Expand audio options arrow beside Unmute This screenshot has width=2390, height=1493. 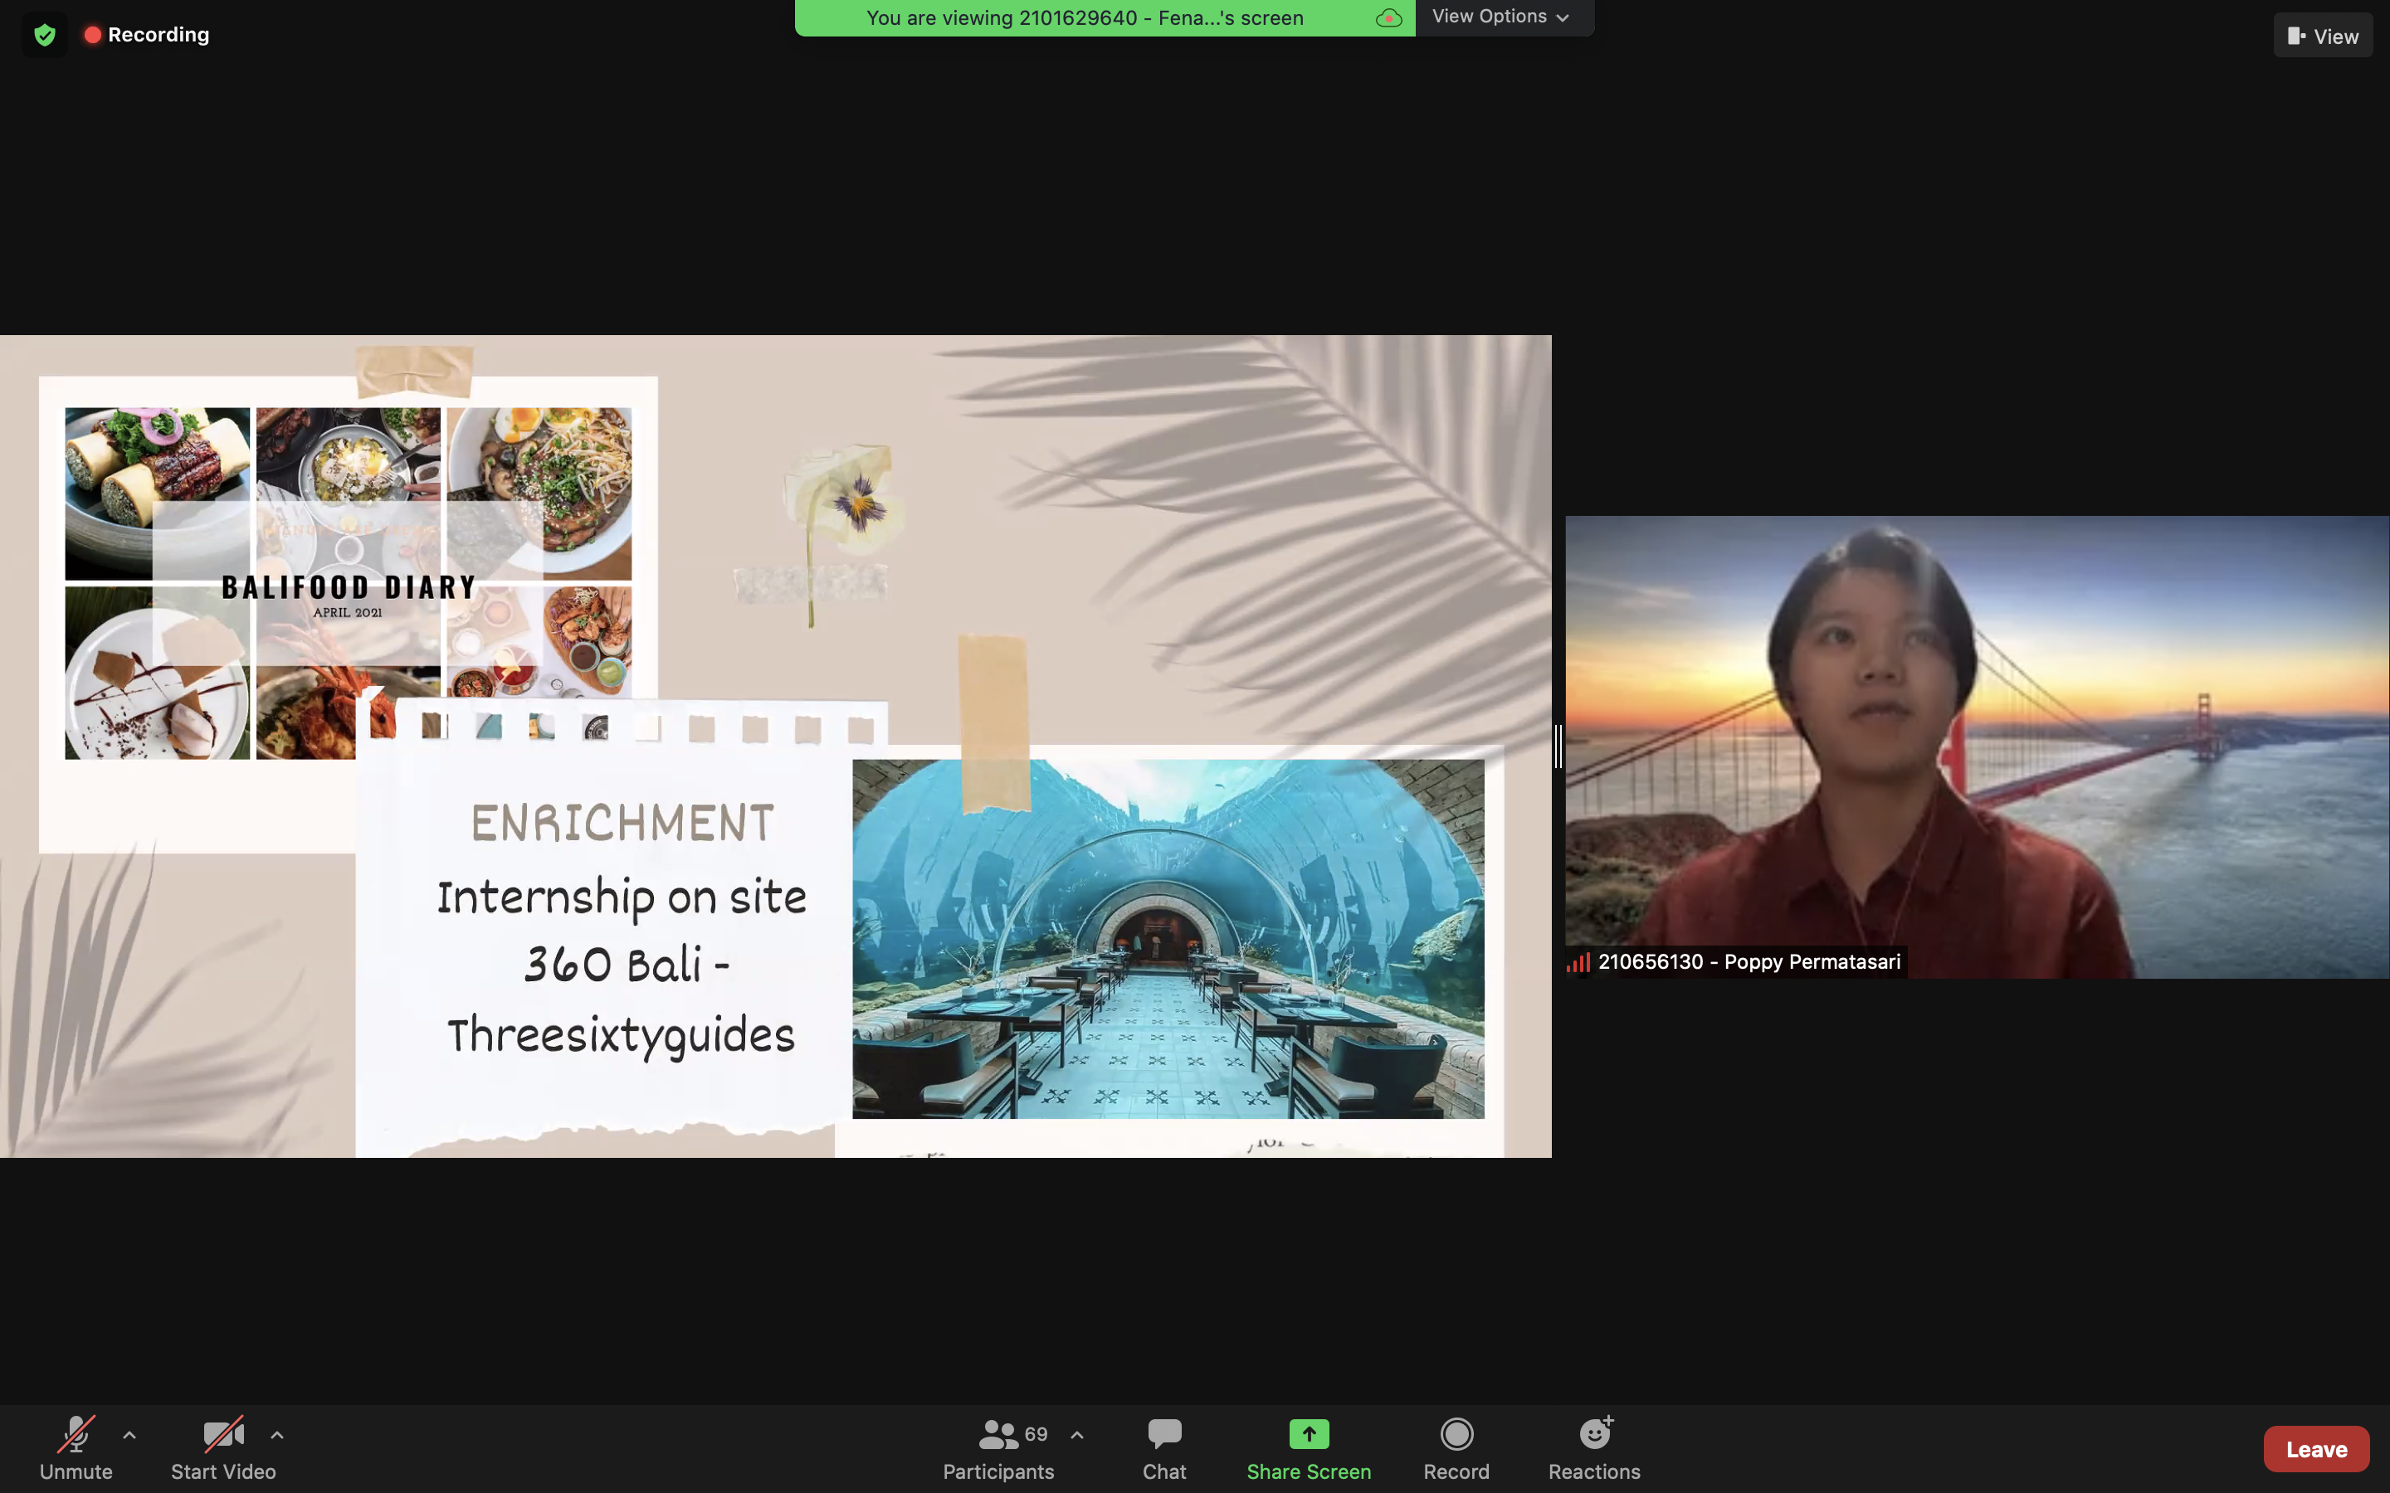pos(129,1435)
